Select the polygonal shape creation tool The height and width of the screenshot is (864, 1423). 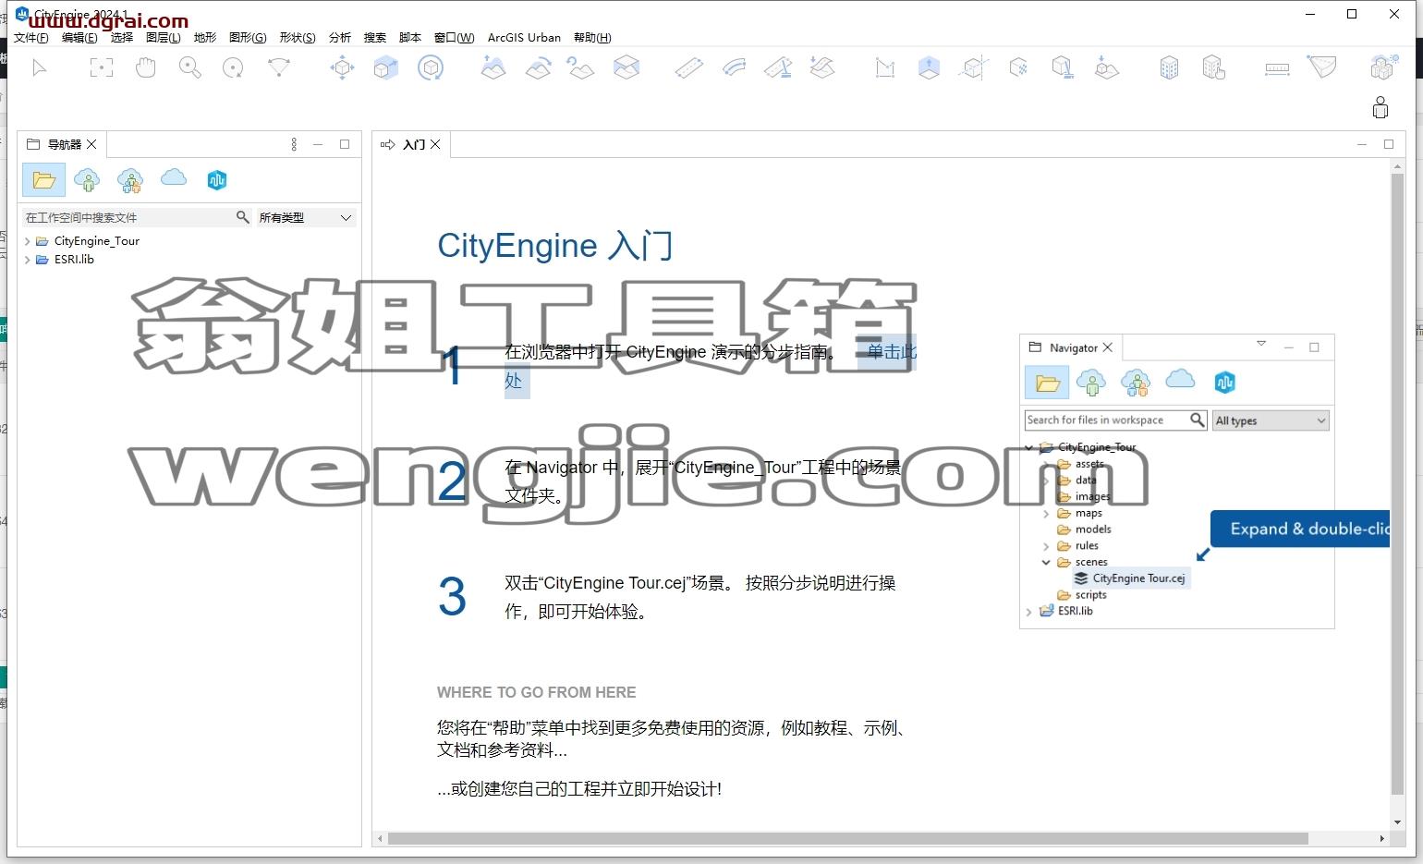885,67
